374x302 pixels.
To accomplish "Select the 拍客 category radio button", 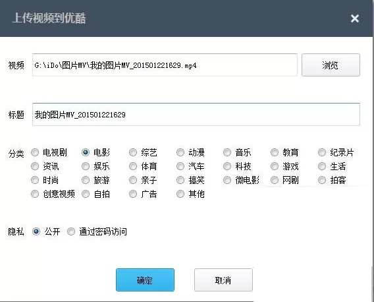I will click(322, 180).
